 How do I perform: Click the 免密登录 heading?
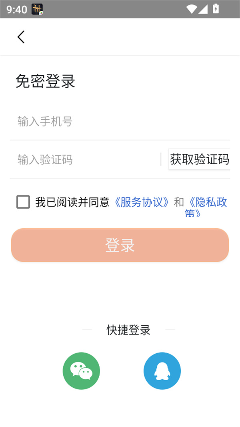[46, 81]
